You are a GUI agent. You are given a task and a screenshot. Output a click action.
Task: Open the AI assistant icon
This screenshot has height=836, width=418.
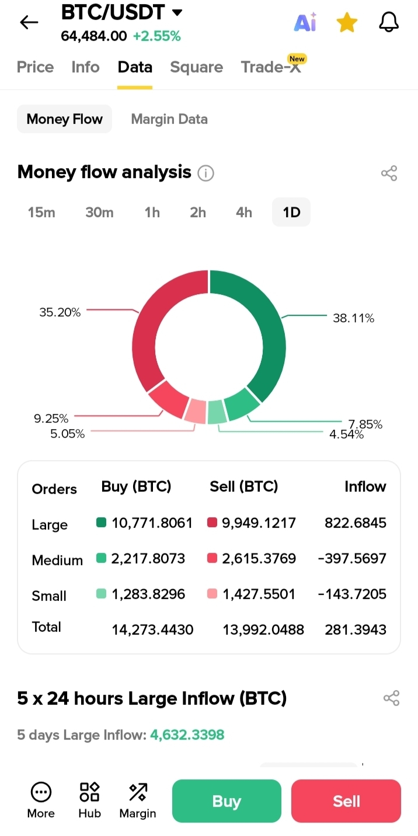coord(305,22)
